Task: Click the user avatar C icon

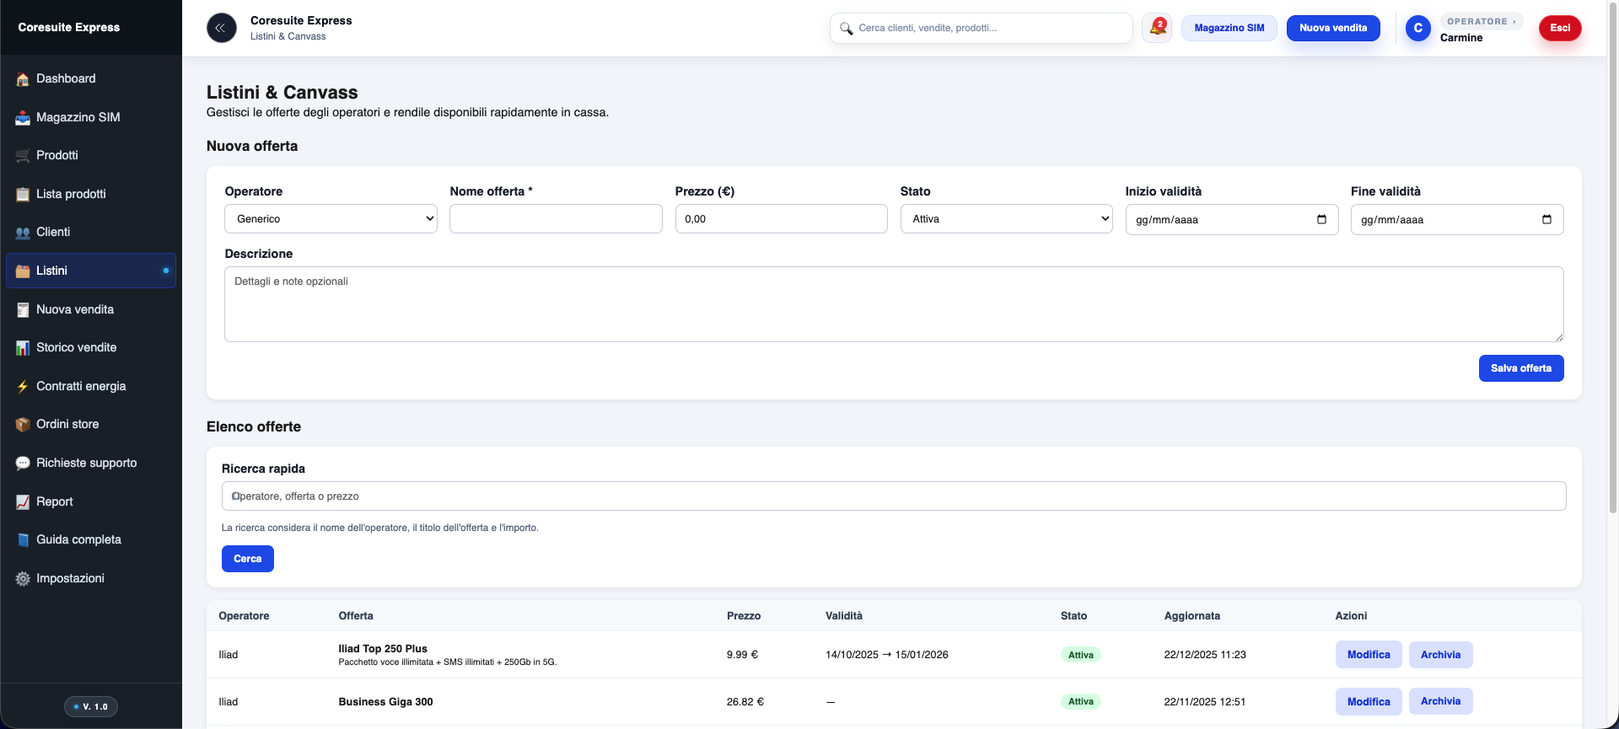Action: (1417, 28)
